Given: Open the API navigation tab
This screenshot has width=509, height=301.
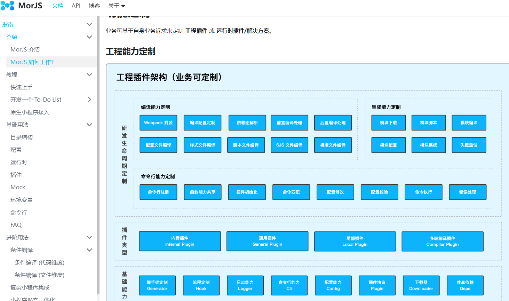Looking at the screenshot, I should click(76, 6).
